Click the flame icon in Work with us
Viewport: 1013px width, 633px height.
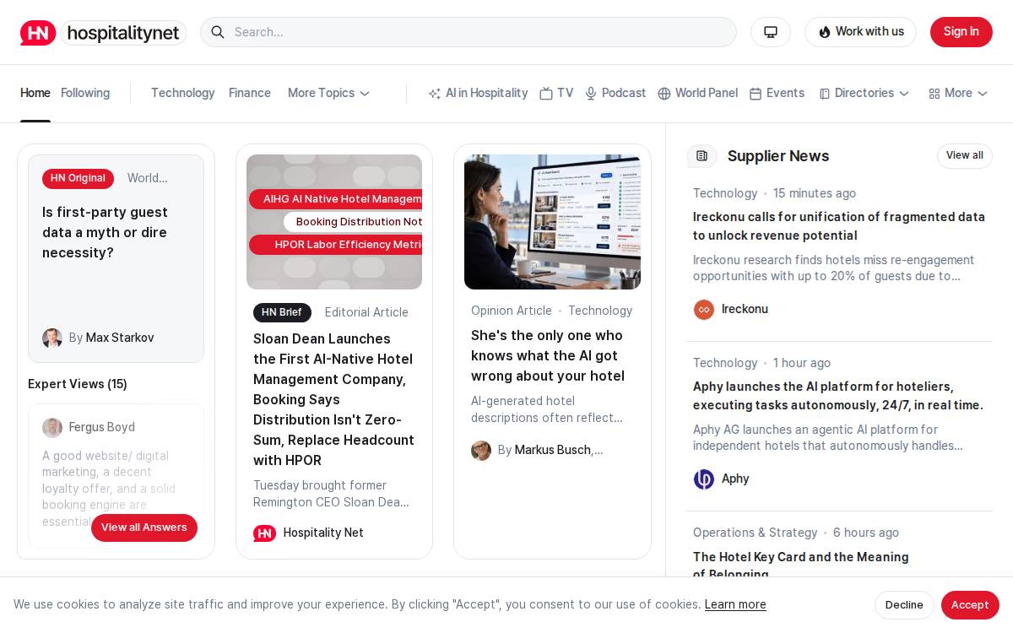tap(825, 32)
